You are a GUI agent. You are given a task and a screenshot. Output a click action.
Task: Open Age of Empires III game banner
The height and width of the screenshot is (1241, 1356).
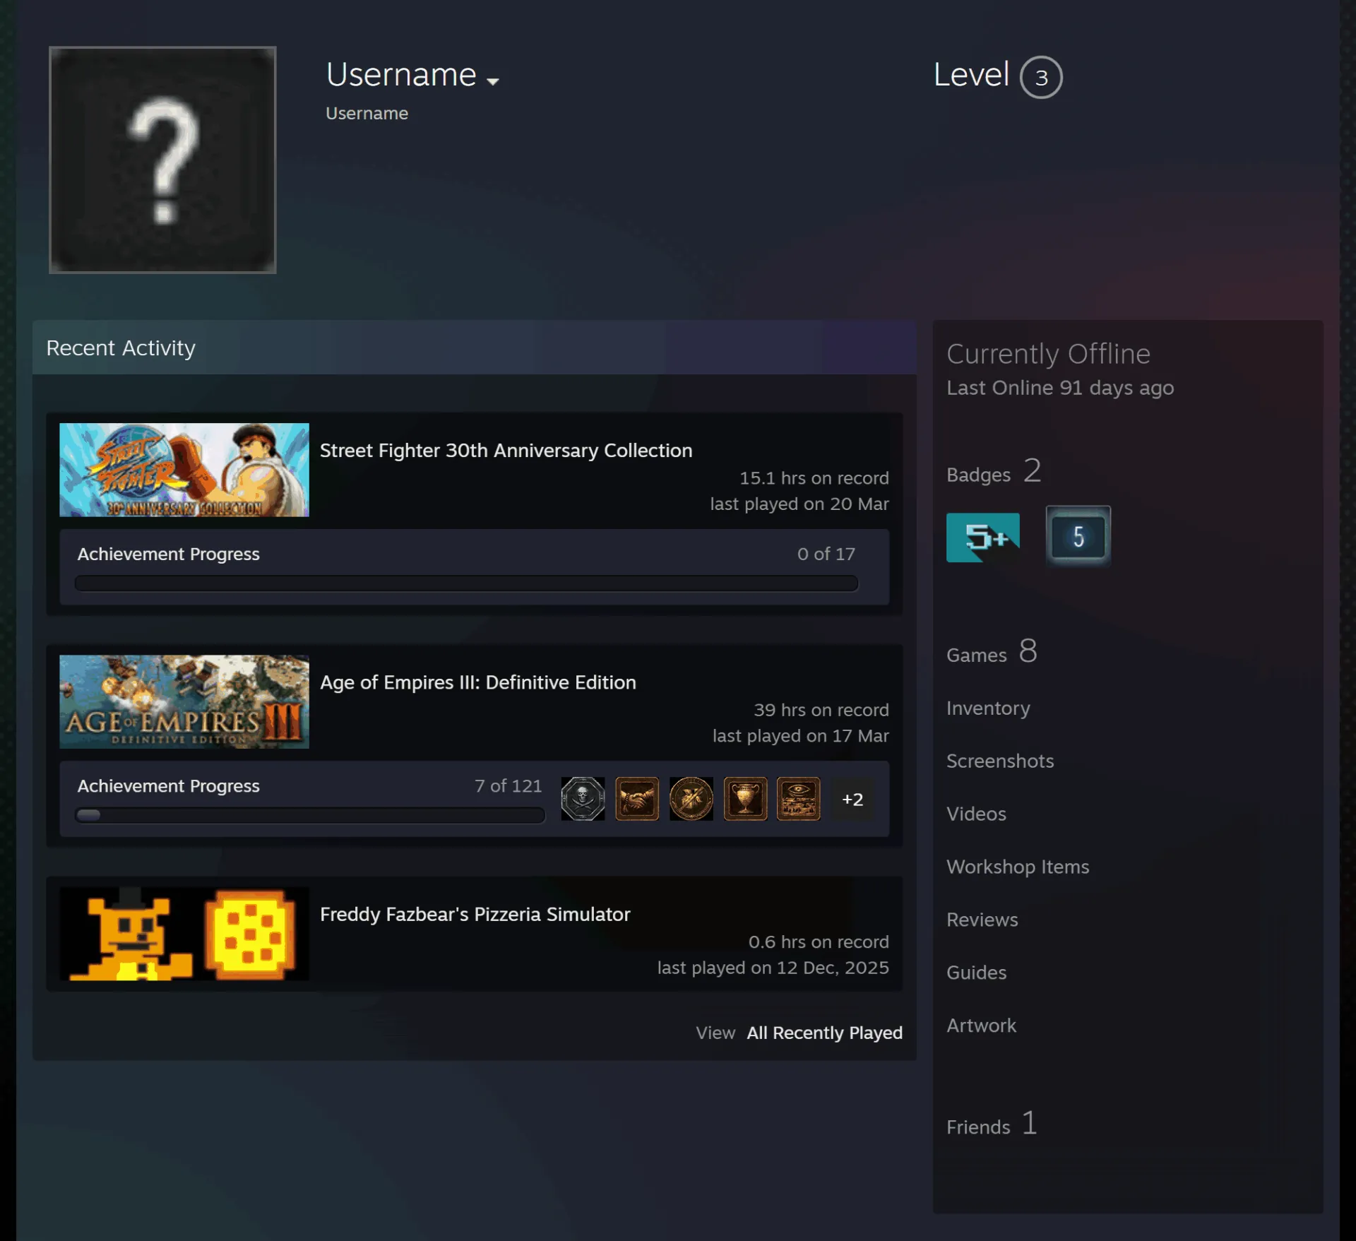[x=184, y=701]
